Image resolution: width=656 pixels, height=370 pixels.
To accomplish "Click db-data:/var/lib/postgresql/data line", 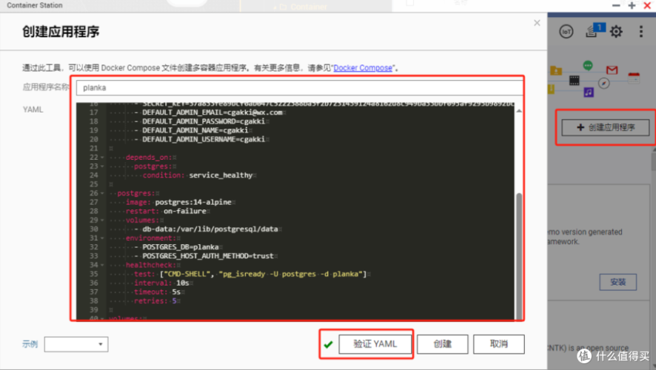I will click(x=210, y=229).
